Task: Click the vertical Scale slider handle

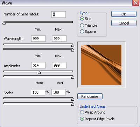Action: tap(73, 104)
